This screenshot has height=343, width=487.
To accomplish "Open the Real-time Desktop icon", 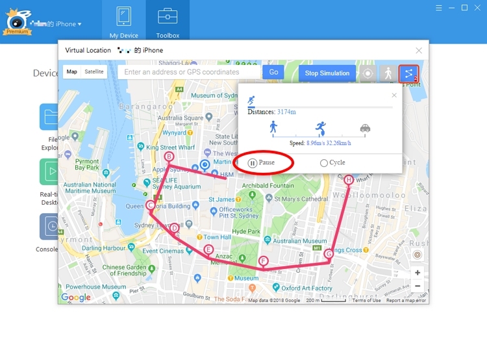I will pos(49,171).
